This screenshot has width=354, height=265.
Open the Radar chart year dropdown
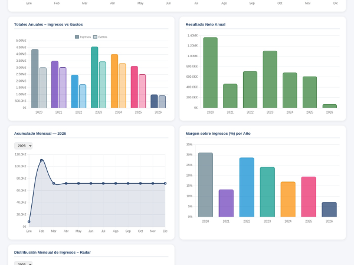23,263
